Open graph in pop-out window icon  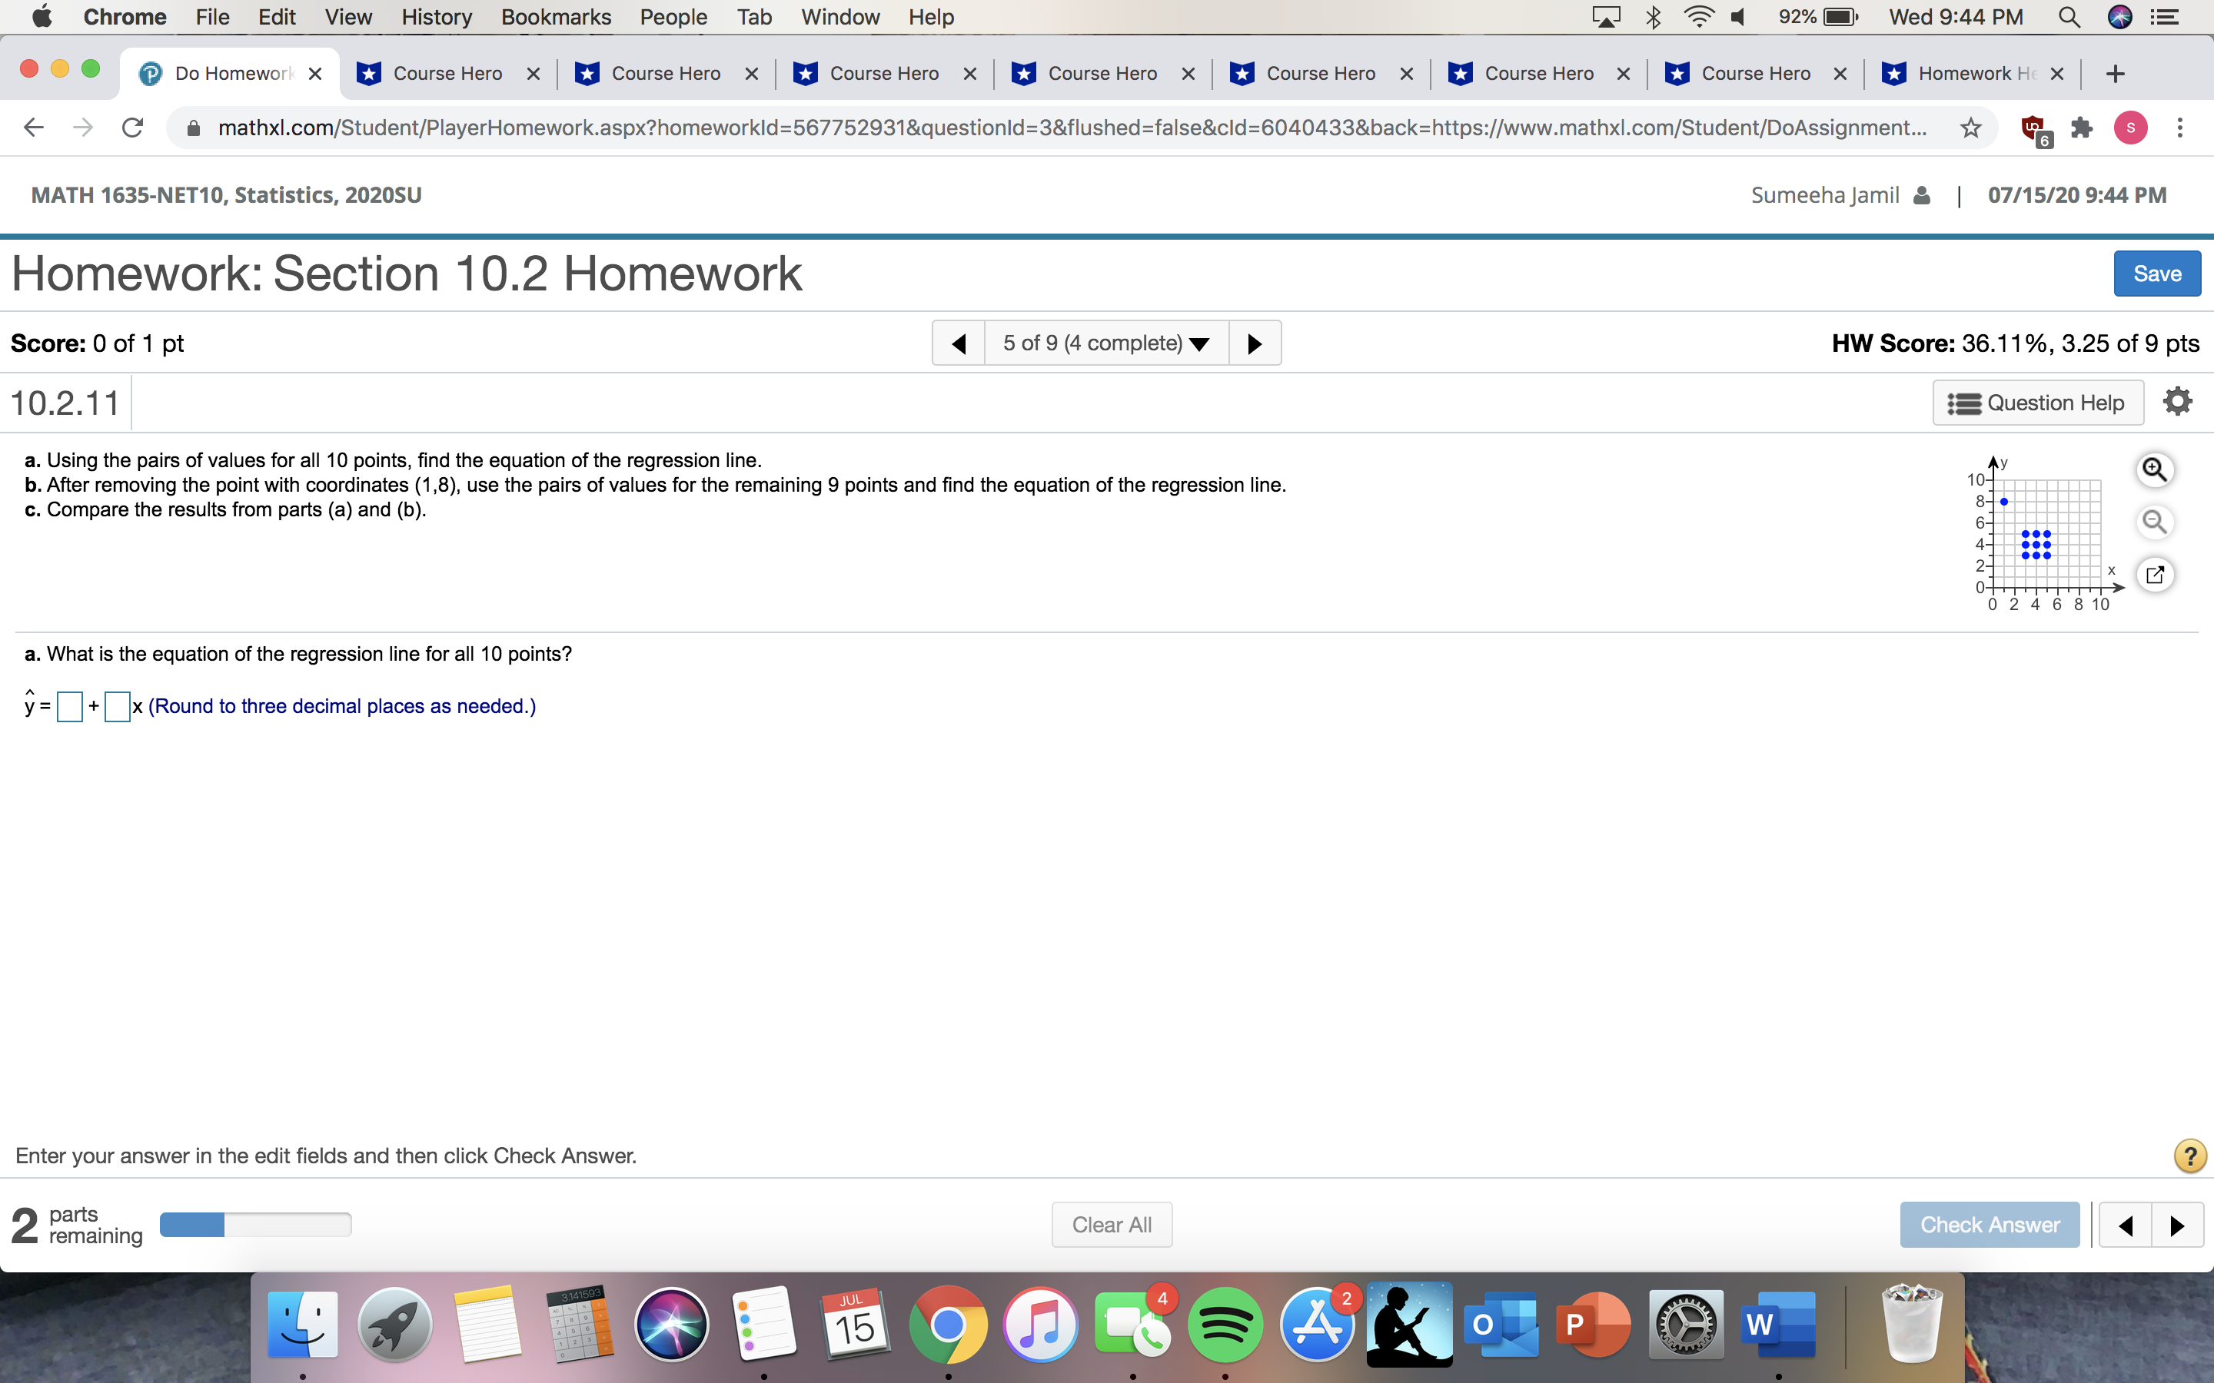[2155, 575]
